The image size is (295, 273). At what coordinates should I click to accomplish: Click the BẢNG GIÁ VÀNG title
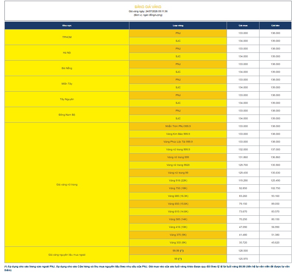click(148, 7)
